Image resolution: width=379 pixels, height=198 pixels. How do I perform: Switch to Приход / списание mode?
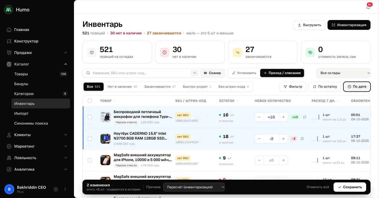[282, 73]
